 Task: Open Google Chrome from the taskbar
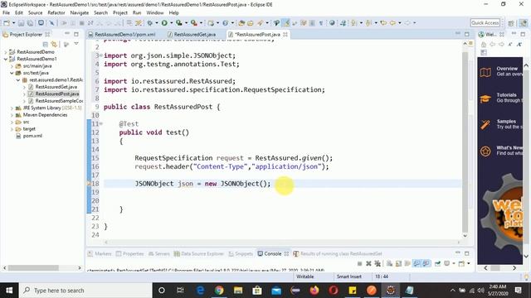[x=219, y=291]
